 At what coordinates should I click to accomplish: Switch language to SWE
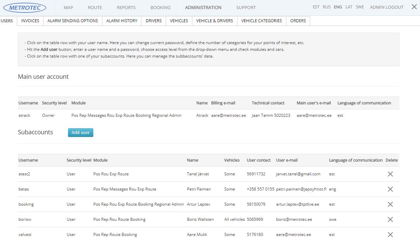pos(360,7)
